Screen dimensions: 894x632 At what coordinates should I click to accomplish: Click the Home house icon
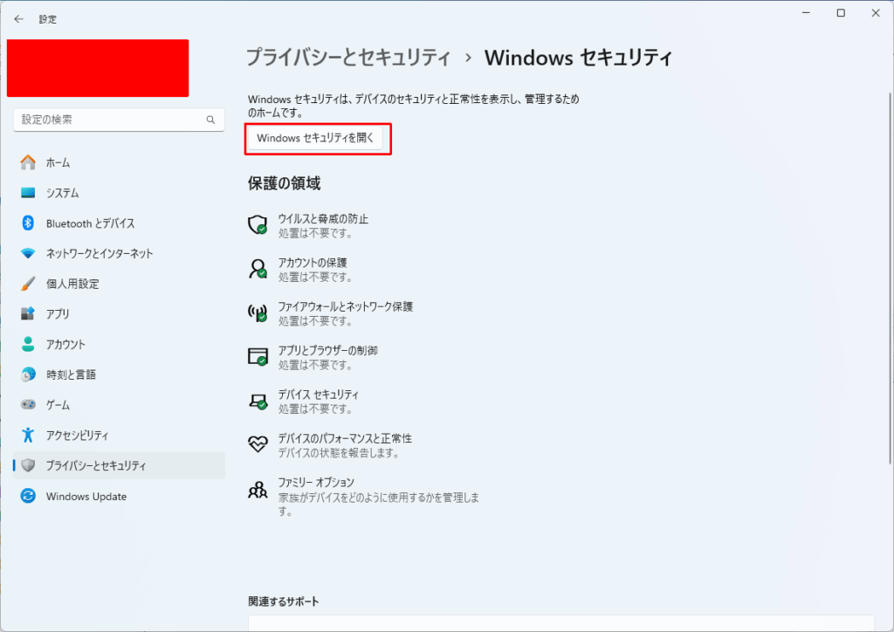pos(28,162)
